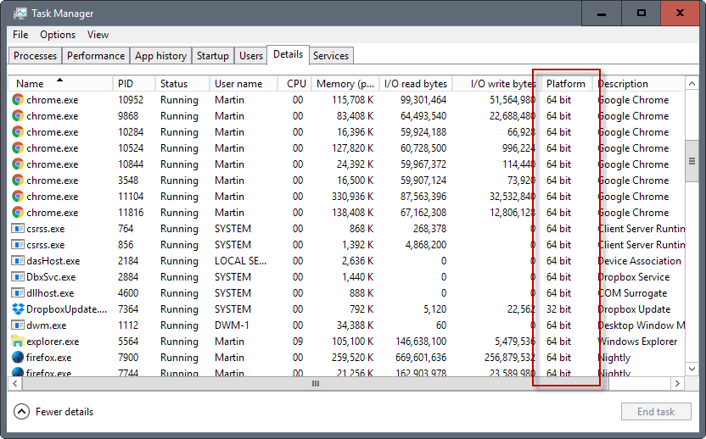This screenshot has height=439, width=706.
Task: Click the Windows Explorer description
Action: (x=637, y=342)
